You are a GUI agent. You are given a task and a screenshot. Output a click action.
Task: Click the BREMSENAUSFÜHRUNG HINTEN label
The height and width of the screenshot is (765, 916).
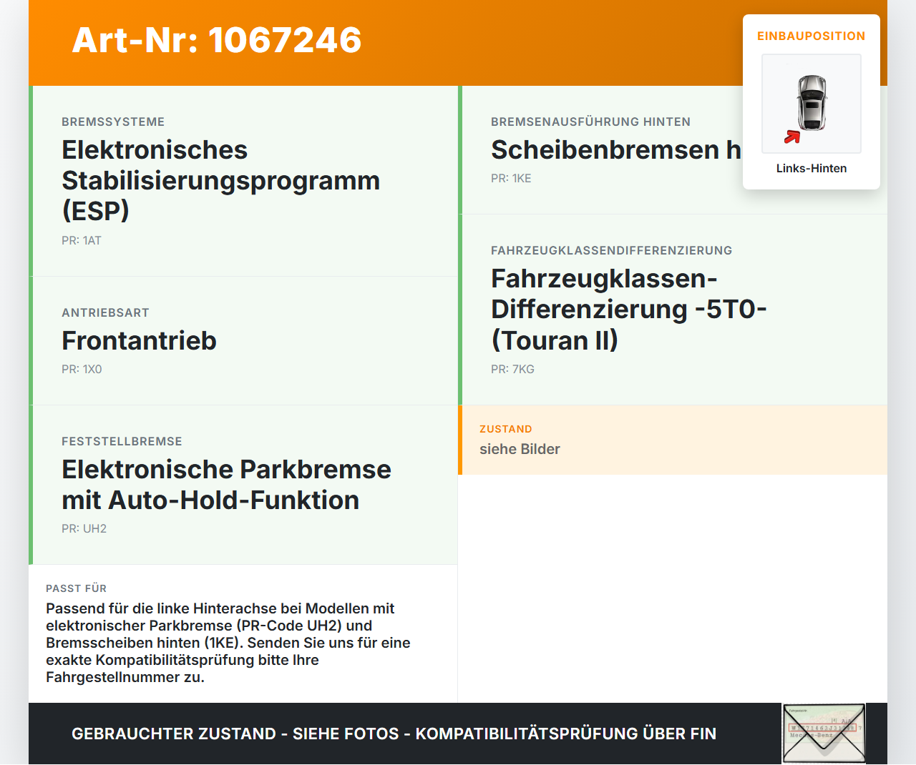[590, 122]
